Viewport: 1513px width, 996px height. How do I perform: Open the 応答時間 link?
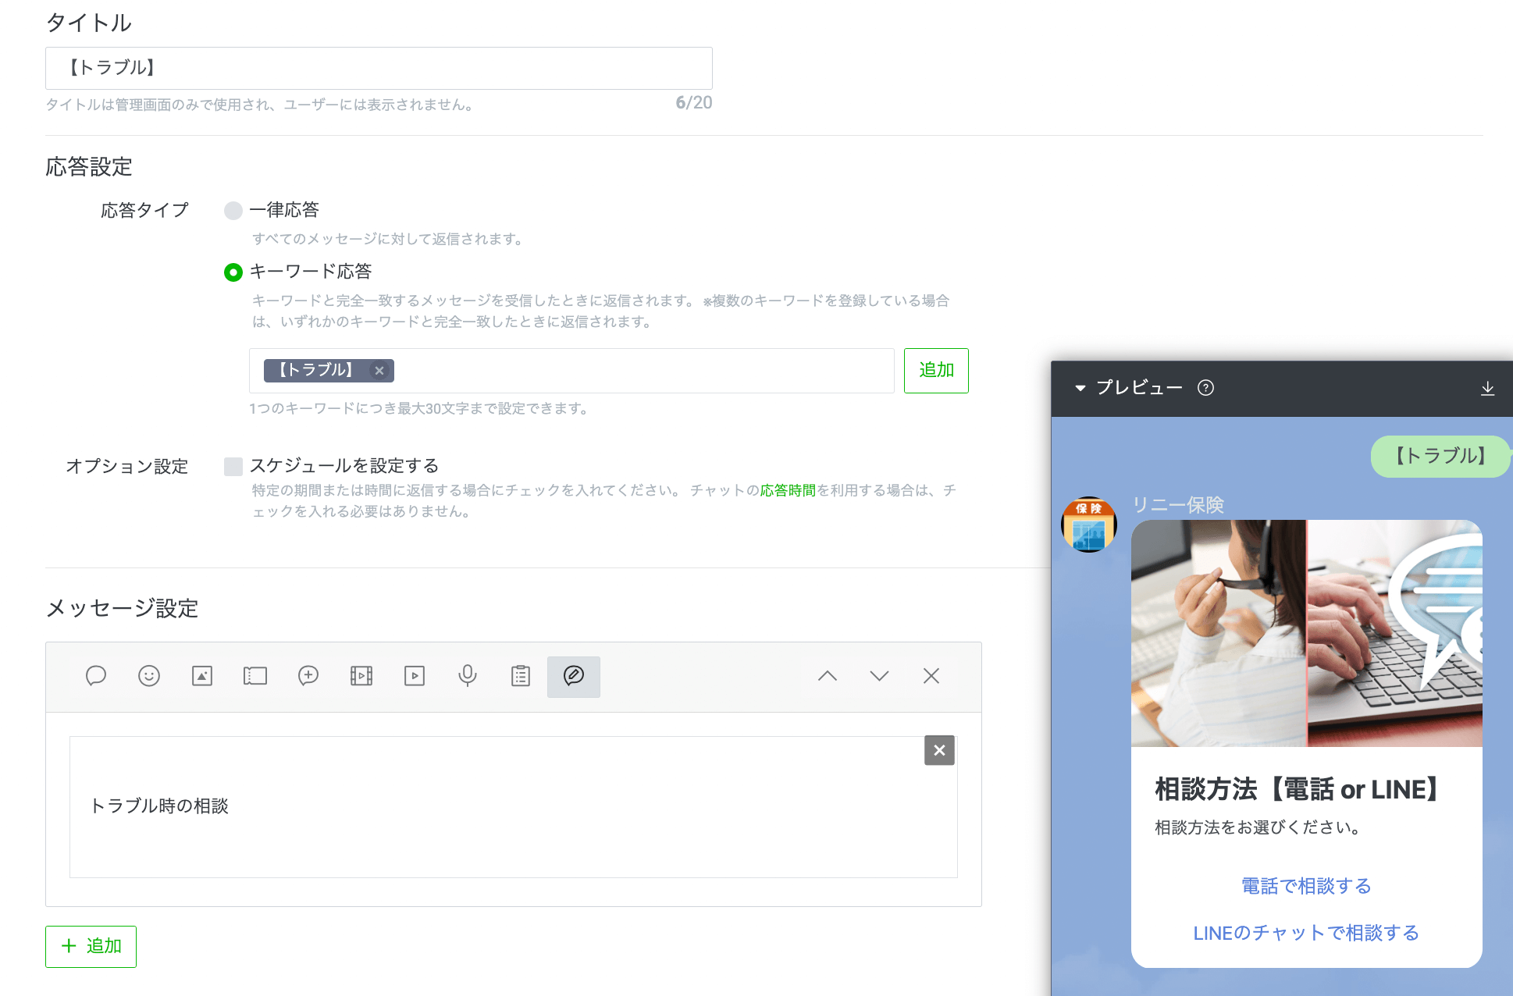click(788, 490)
